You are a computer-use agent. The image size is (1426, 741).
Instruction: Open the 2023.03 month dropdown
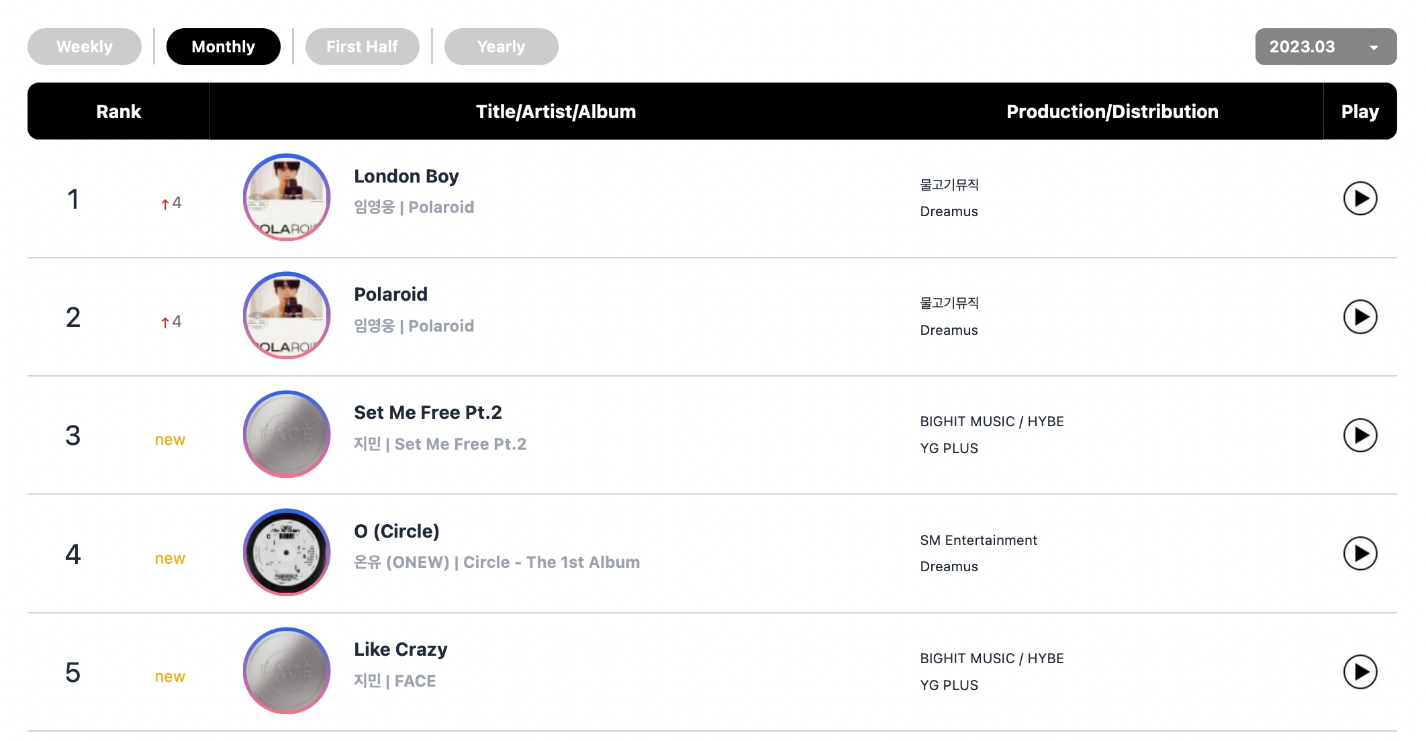coord(1326,47)
